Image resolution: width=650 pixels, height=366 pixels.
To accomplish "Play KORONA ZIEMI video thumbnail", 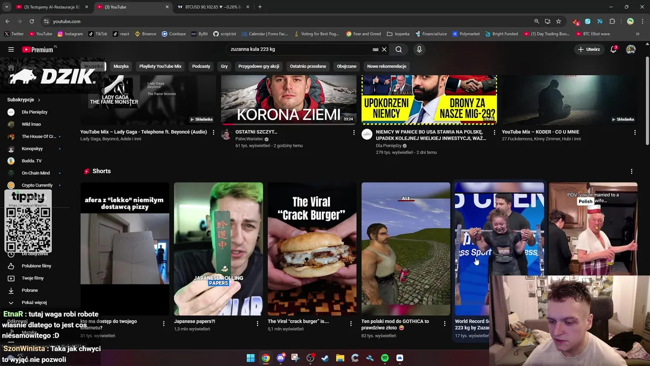I will (x=288, y=100).
